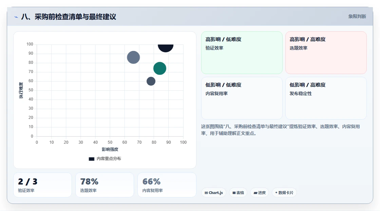The image size is (380, 211).
Task: Open the 低影响 / 低难度 quadrant card
Action: 242,98
